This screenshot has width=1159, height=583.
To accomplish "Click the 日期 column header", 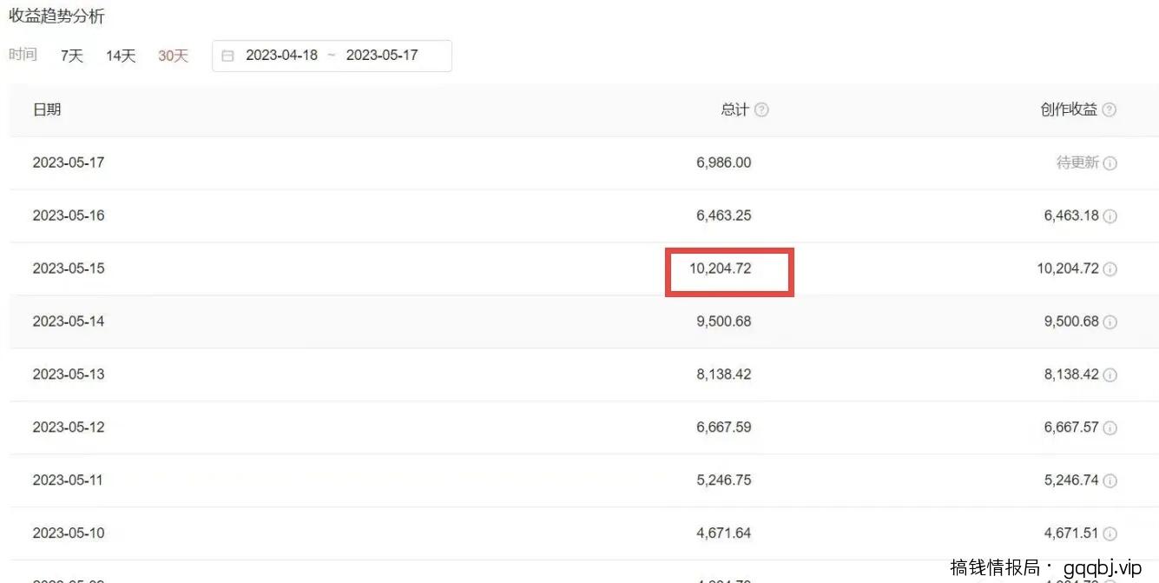I will (x=47, y=109).
